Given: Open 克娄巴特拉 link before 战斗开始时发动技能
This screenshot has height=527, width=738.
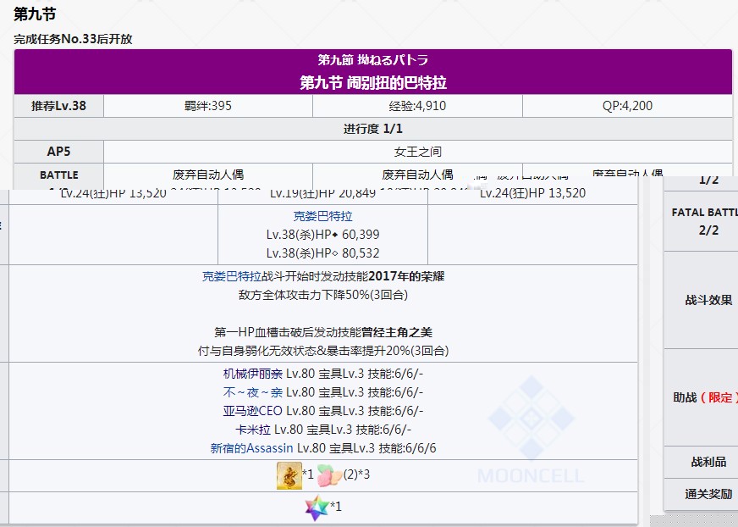Looking at the screenshot, I should [232, 276].
